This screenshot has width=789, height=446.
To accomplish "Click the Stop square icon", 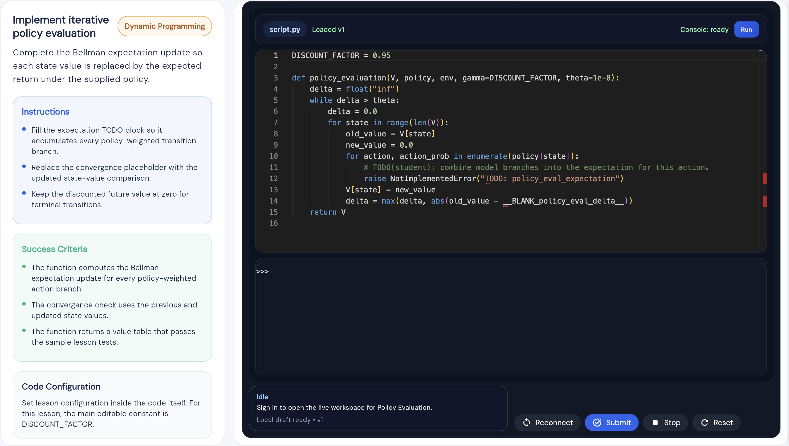I will coord(655,422).
